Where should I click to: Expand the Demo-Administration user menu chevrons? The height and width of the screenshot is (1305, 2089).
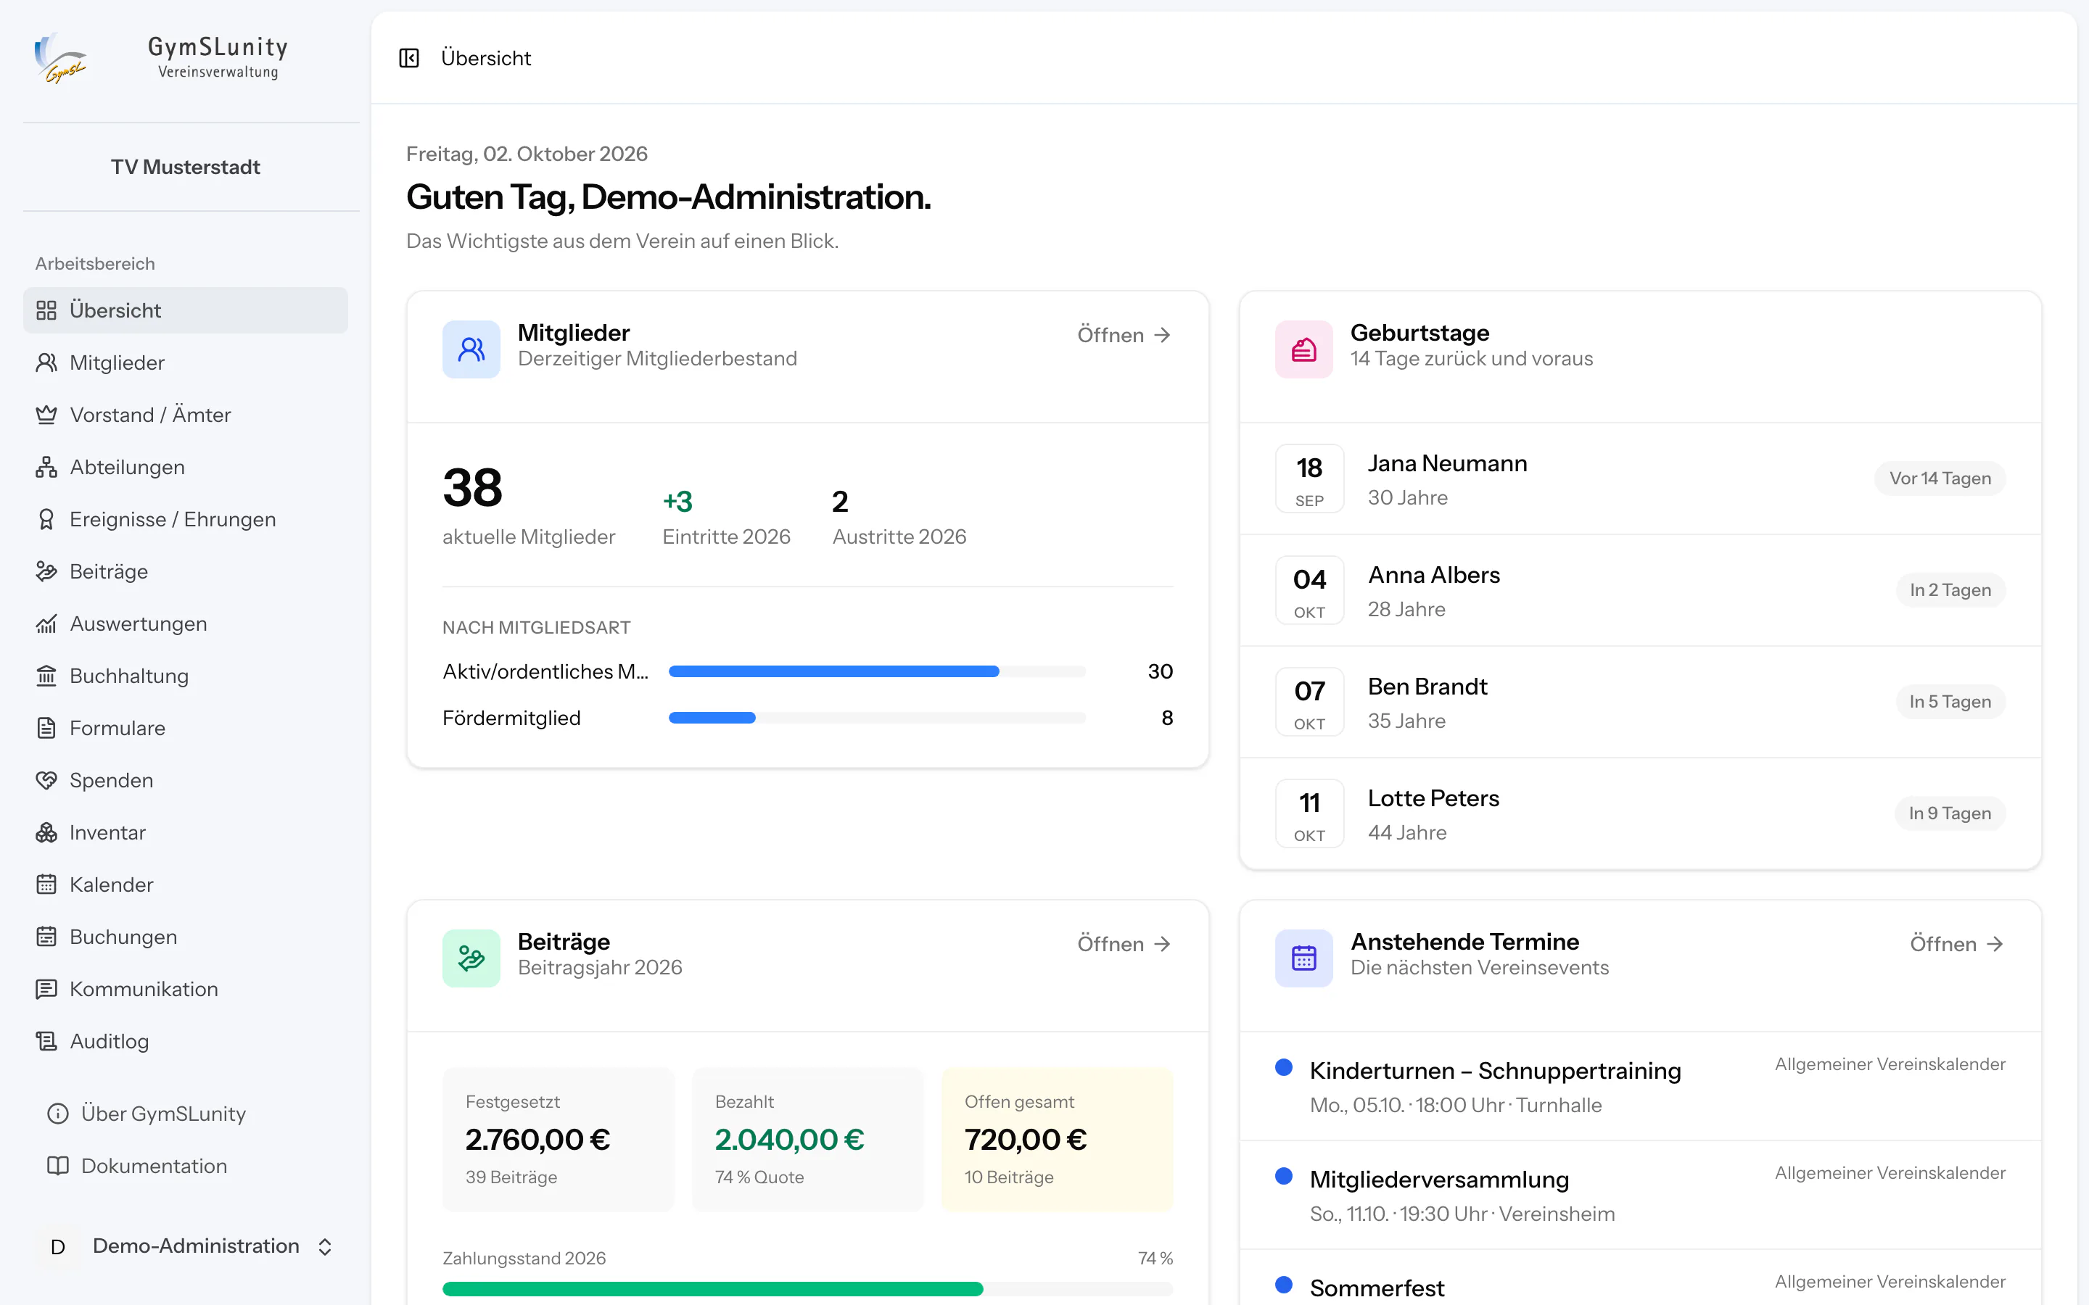324,1246
